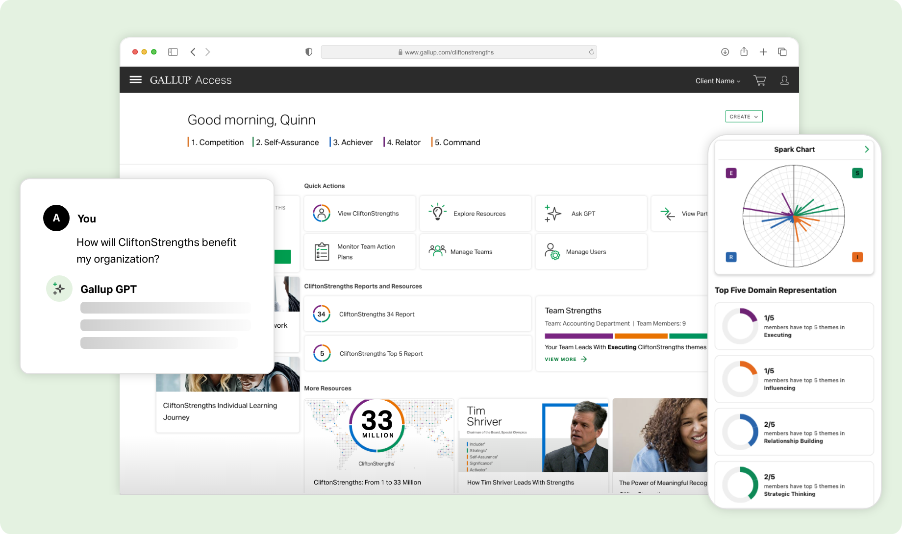The width and height of the screenshot is (902, 534).
Task: Click the Gallup GPT sparkle avatar
Action: point(59,289)
